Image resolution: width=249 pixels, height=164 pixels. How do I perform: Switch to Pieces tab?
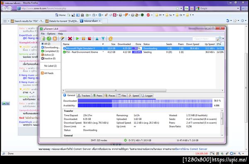click(x=110, y=95)
